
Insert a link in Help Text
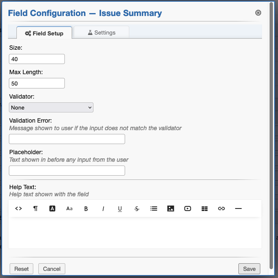click(222, 208)
